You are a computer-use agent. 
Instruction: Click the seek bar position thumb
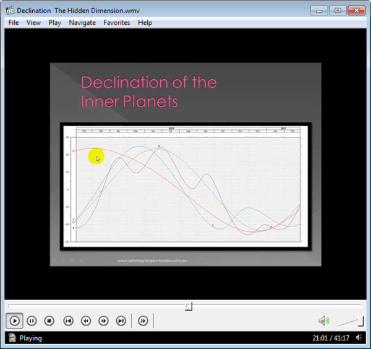[189, 306]
